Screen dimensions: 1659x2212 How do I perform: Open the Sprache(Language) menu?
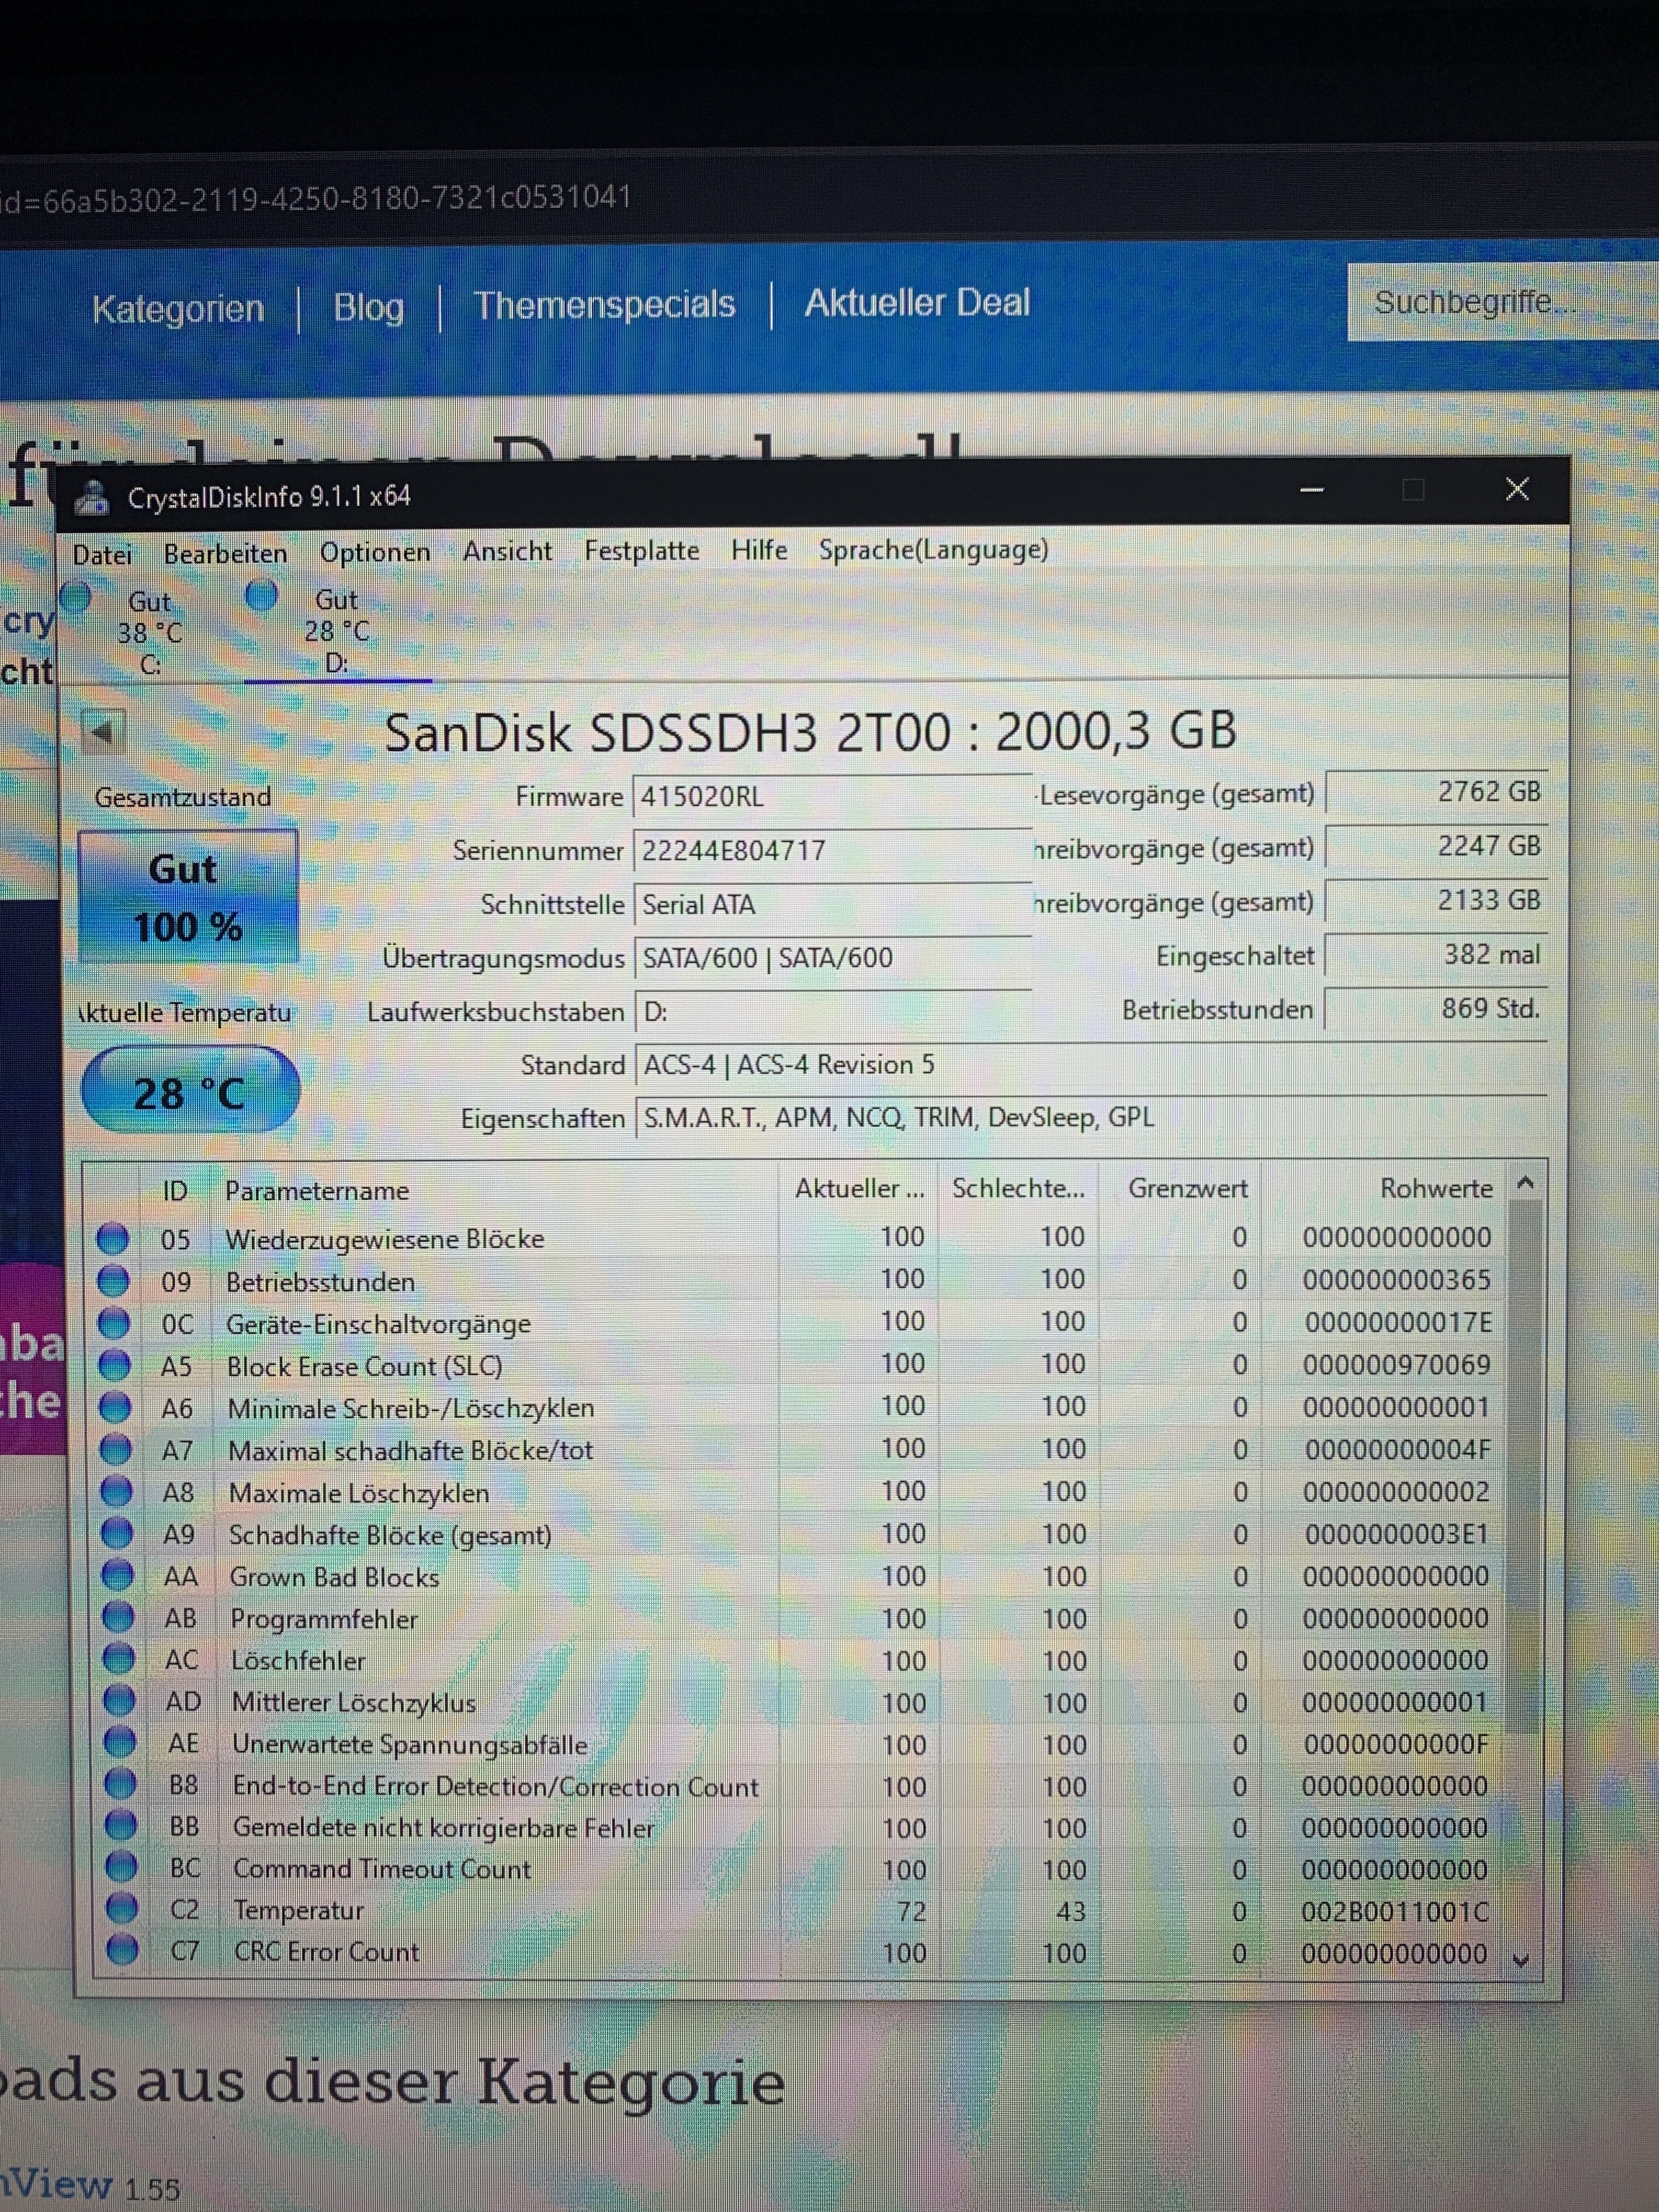pos(933,550)
